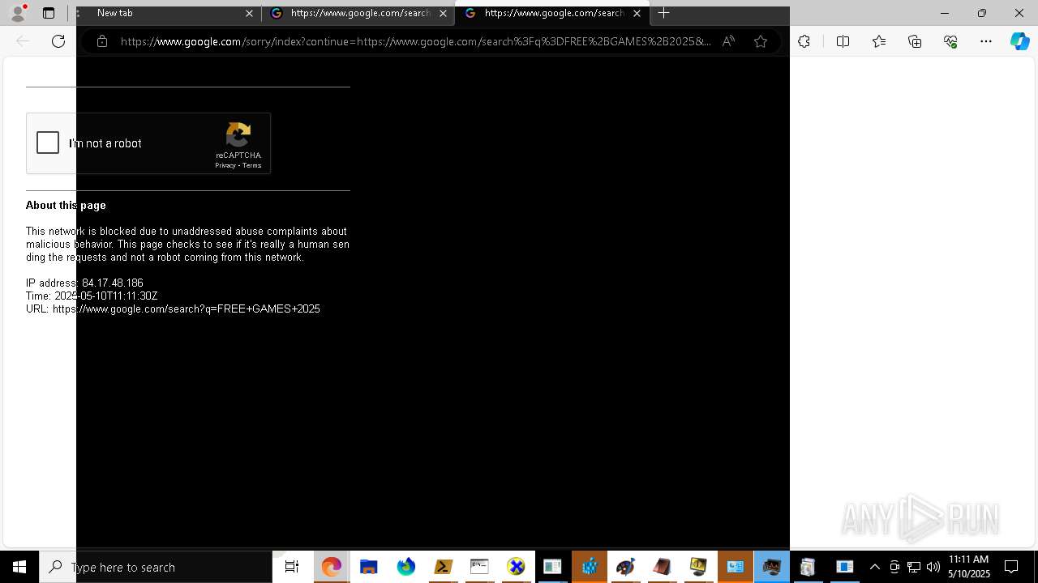The width and height of the screenshot is (1038, 583).
Task: Open Windows Start menu
Action: 19,567
